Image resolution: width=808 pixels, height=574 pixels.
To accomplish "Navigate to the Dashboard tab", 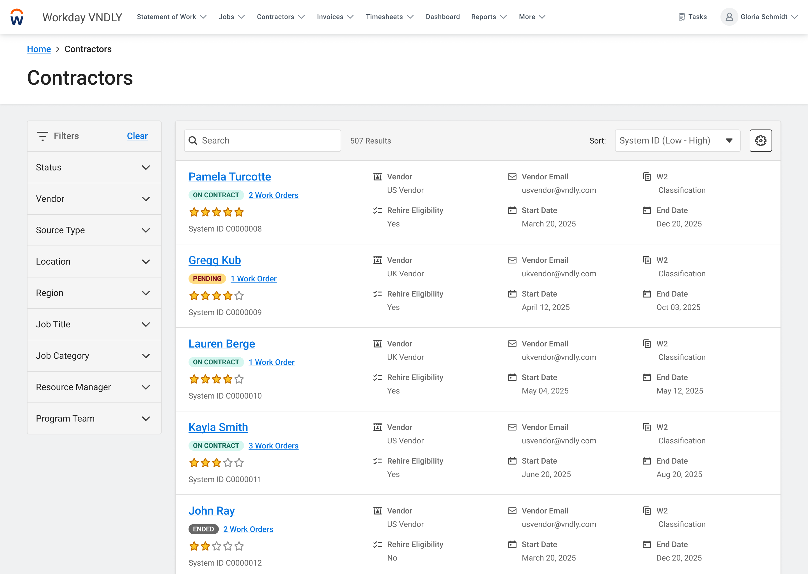I will [442, 17].
